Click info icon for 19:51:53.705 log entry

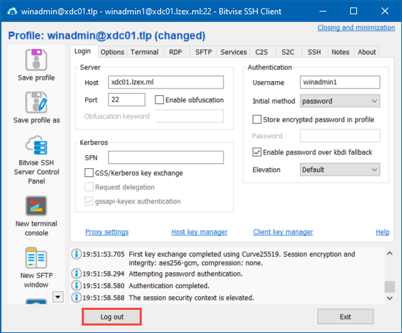point(76,254)
